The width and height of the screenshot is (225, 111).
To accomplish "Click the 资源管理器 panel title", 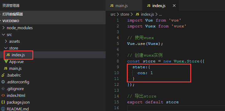I will [x=11, y=6].
